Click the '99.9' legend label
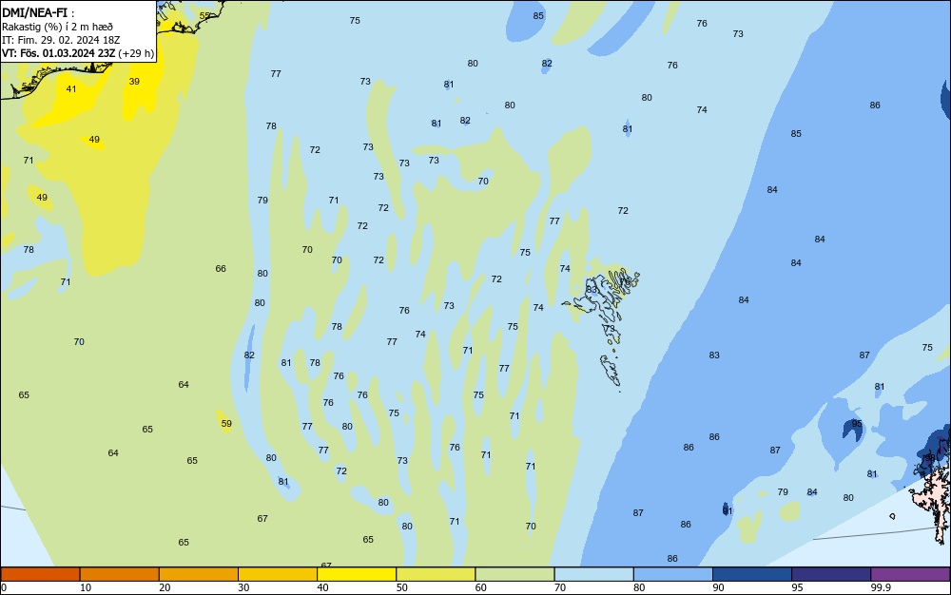The height and width of the screenshot is (595, 951). coord(881,587)
